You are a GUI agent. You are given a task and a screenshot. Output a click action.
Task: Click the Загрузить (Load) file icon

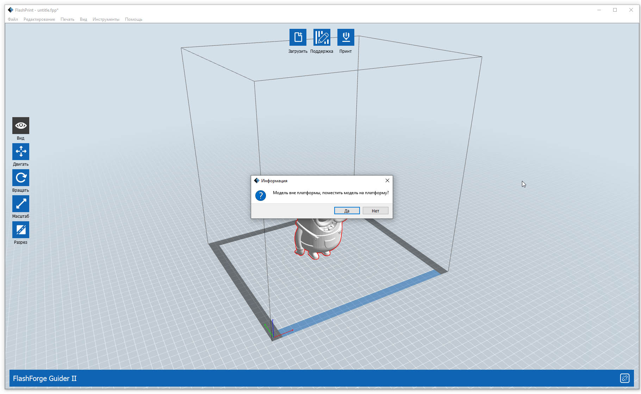tap(298, 37)
